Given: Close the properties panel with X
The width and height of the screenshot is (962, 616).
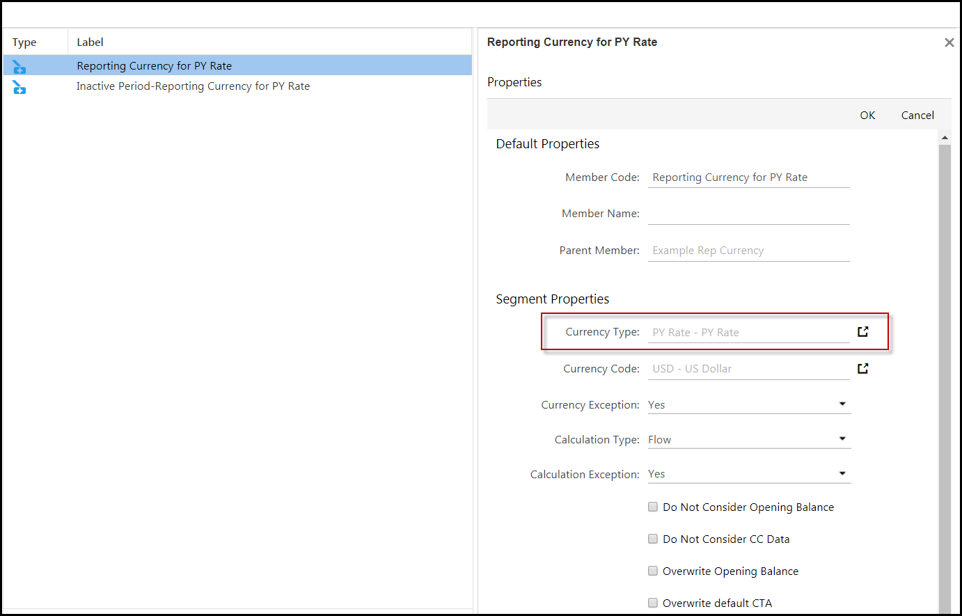Looking at the screenshot, I should tap(949, 42).
